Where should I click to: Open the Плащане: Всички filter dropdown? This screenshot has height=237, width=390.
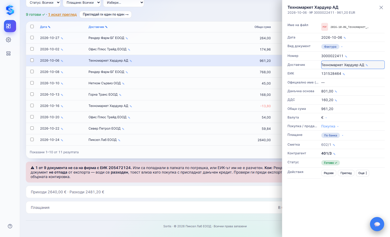point(82,3)
